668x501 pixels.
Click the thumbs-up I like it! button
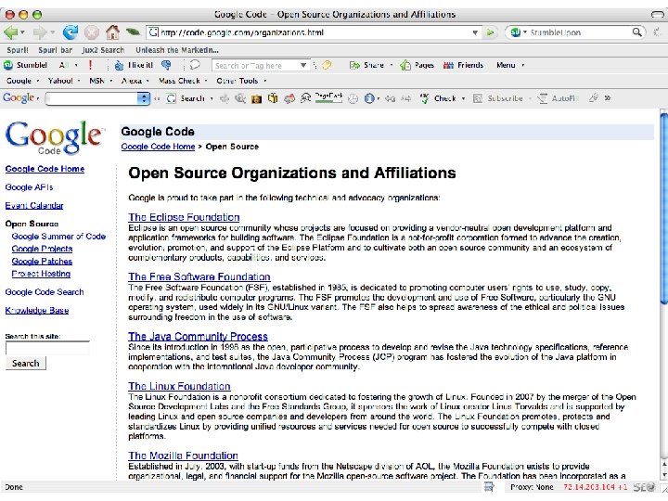134,65
